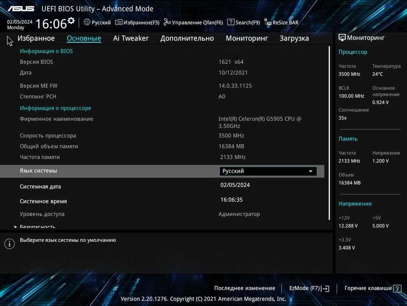The height and width of the screenshot is (306, 407).
Task: Click the +12V reading 12.288 V
Action: pyautogui.click(x=348, y=226)
